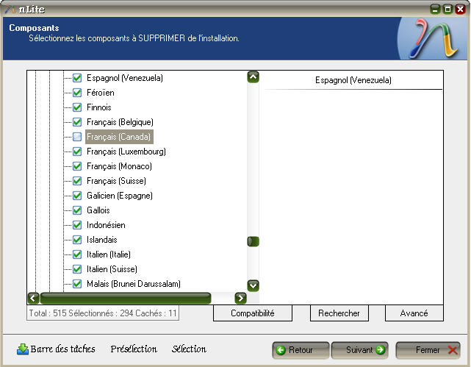Proceed with the Suivant button

click(360, 350)
